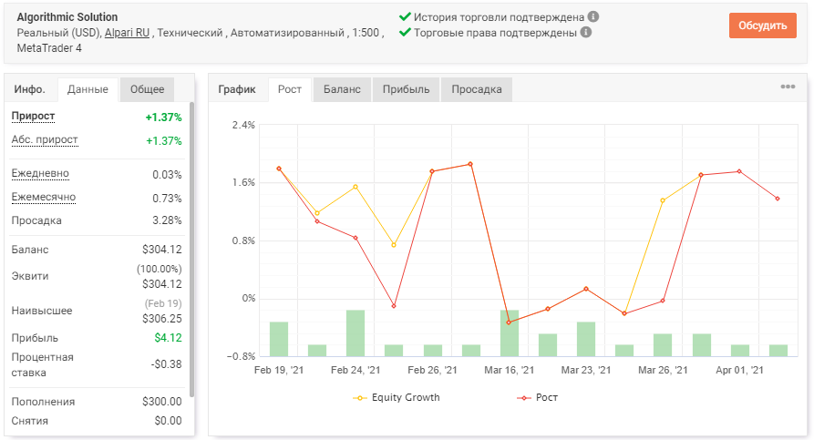The height and width of the screenshot is (440, 814).
Task: Click the green checkmark beside 'Торговые права подтверждены'
Action: pyautogui.click(x=405, y=32)
